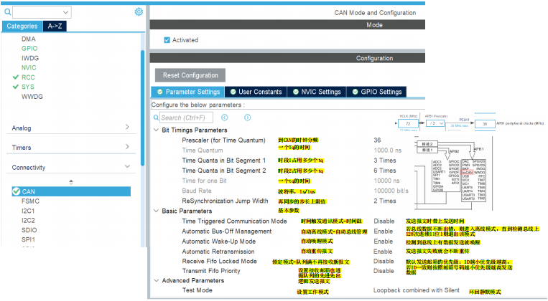Click Automatic Bus-Off Management Enable value
Viewport: 548px width, 301px height.
point(383,231)
